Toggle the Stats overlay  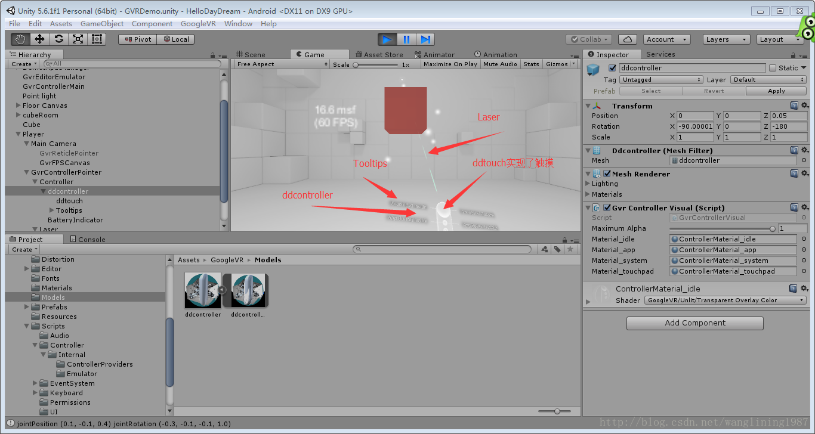click(531, 64)
